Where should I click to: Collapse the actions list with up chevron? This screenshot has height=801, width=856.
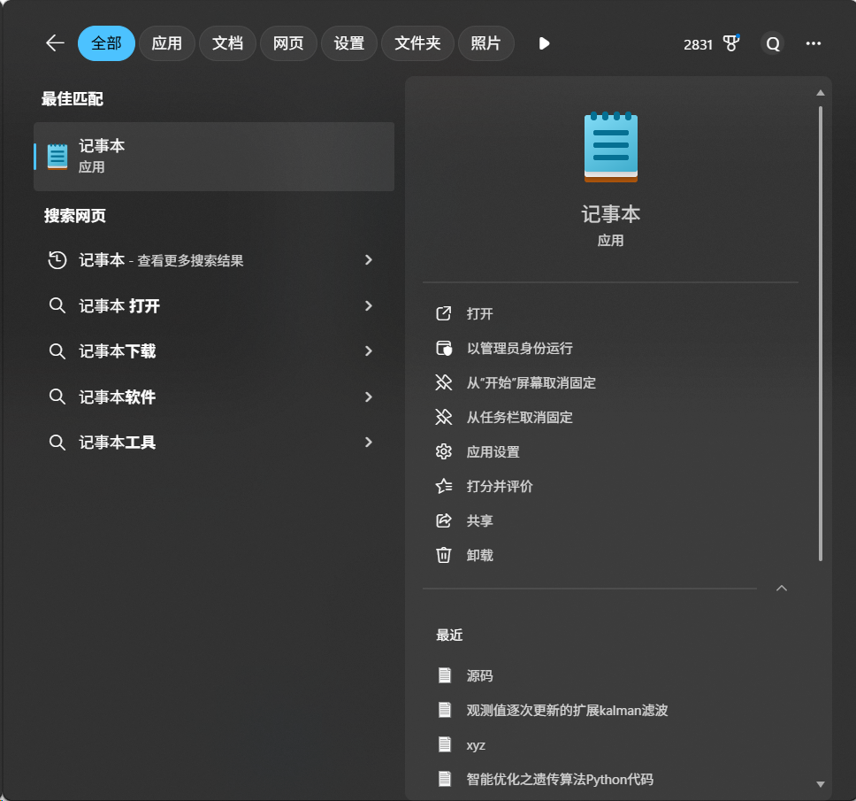point(782,589)
